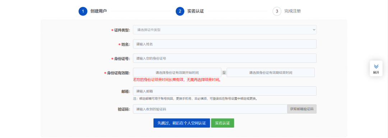
Task: Click the double-chevron 展开 icon
Action: pos(376,66)
